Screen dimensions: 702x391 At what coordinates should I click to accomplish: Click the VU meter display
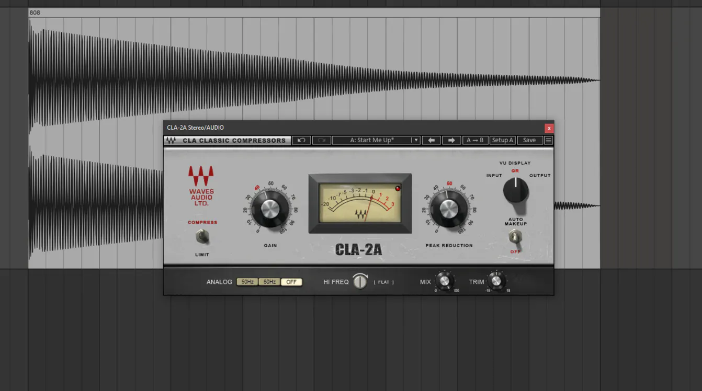360,203
